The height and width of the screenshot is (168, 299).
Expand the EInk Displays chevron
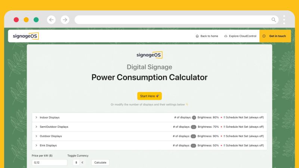[x=36, y=146]
